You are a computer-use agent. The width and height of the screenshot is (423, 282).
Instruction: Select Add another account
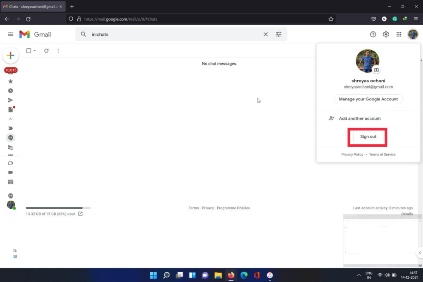(359, 119)
